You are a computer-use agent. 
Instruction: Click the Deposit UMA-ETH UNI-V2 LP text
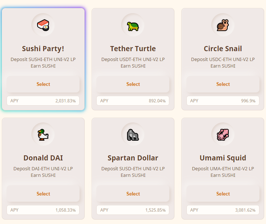(x=223, y=168)
